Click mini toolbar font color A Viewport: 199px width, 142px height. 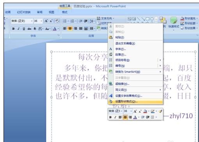pyautogui.click(x=135, y=117)
